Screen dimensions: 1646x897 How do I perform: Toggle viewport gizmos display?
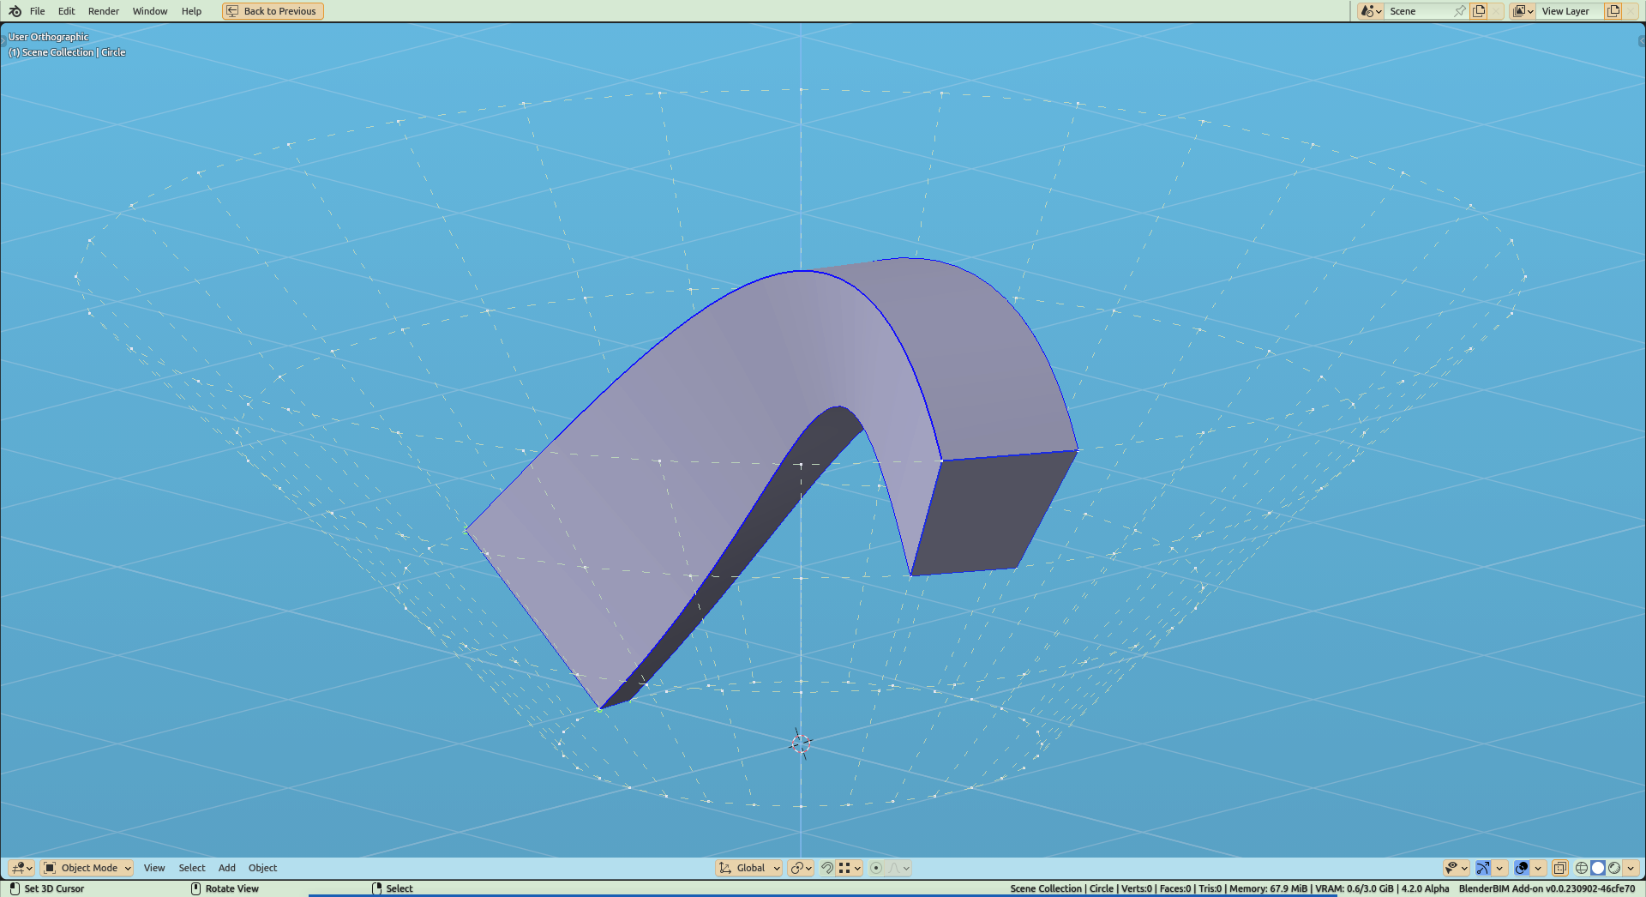tap(1483, 868)
